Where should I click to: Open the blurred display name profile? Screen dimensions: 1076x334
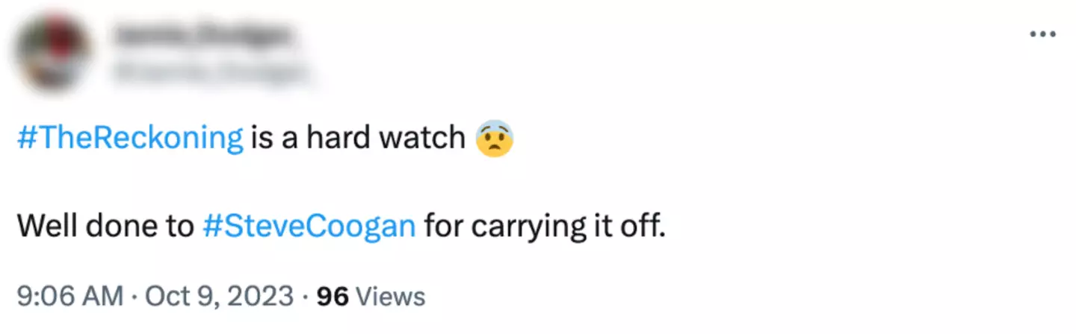tap(202, 34)
